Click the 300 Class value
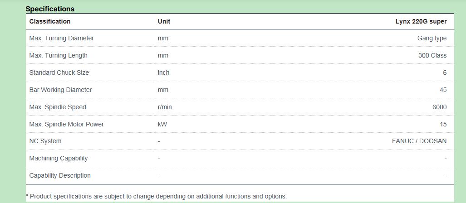This screenshot has width=466, height=203. [x=432, y=55]
